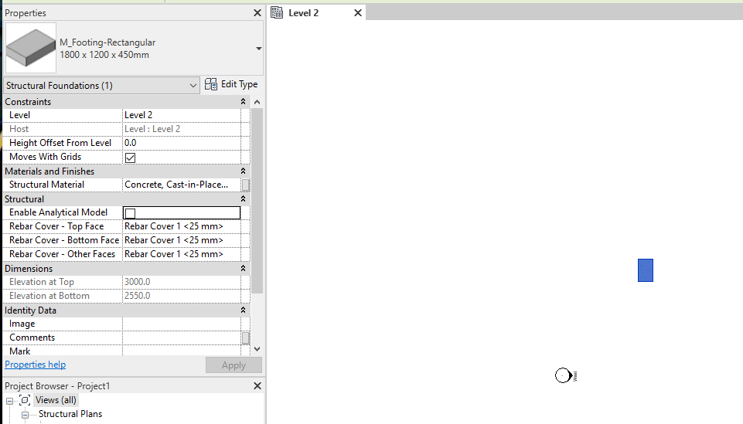Collapse the Constraints section
Image resolution: width=743 pixels, height=424 pixels.
pos(243,102)
